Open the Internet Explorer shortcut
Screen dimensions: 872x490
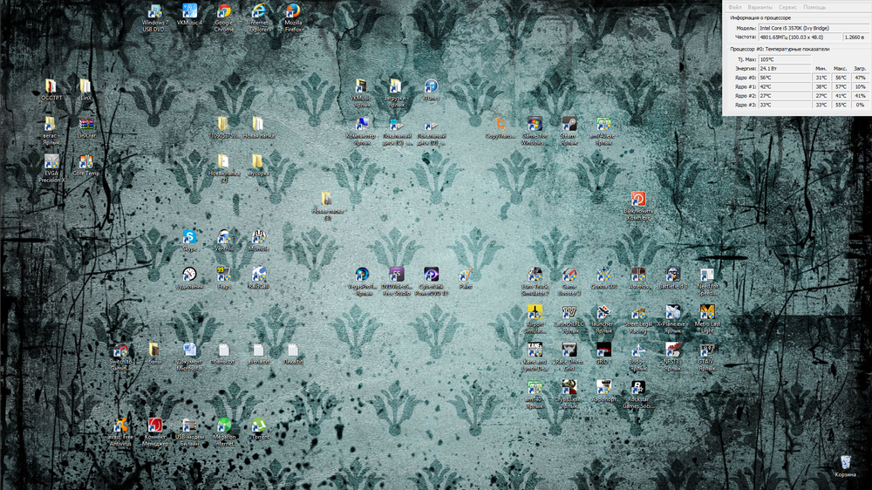tap(259, 17)
